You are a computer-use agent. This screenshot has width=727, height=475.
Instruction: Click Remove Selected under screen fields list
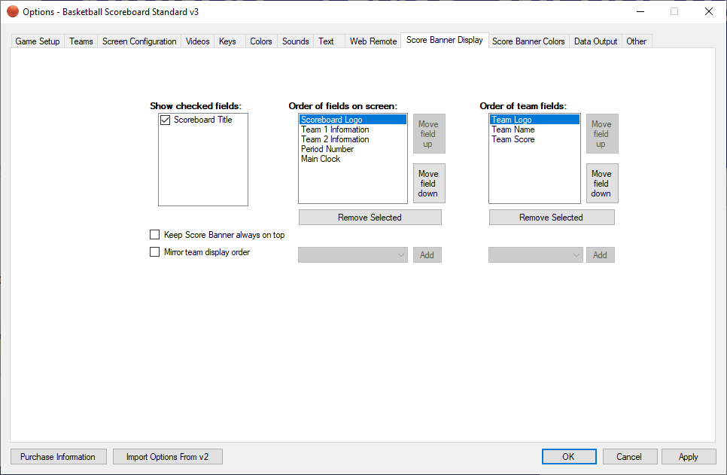(370, 218)
